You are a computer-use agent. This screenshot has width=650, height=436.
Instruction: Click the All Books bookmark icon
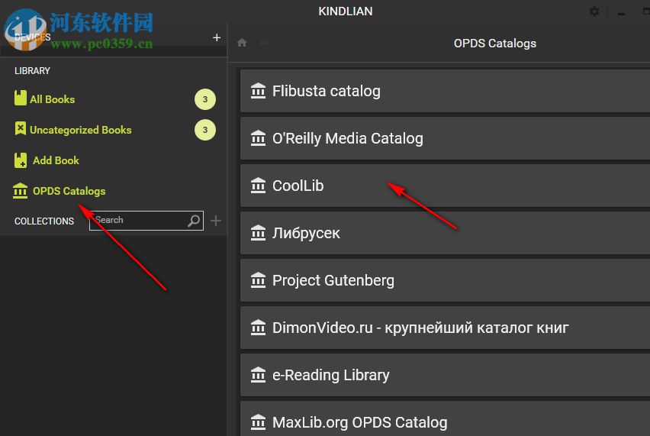[x=21, y=98]
